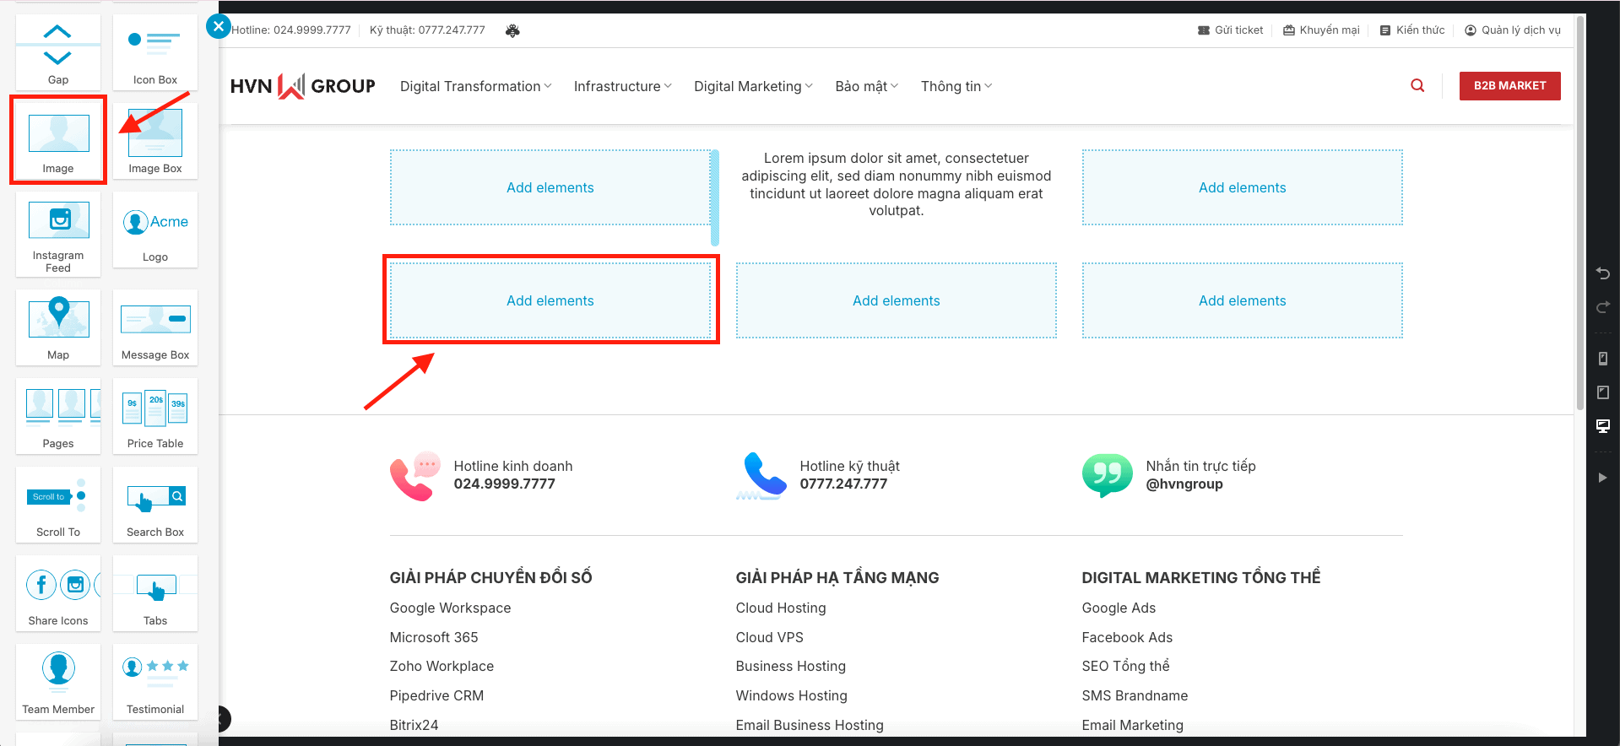Close the elements sidebar panel
The height and width of the screenshot is (746, 1620).
tap(219, 26)
